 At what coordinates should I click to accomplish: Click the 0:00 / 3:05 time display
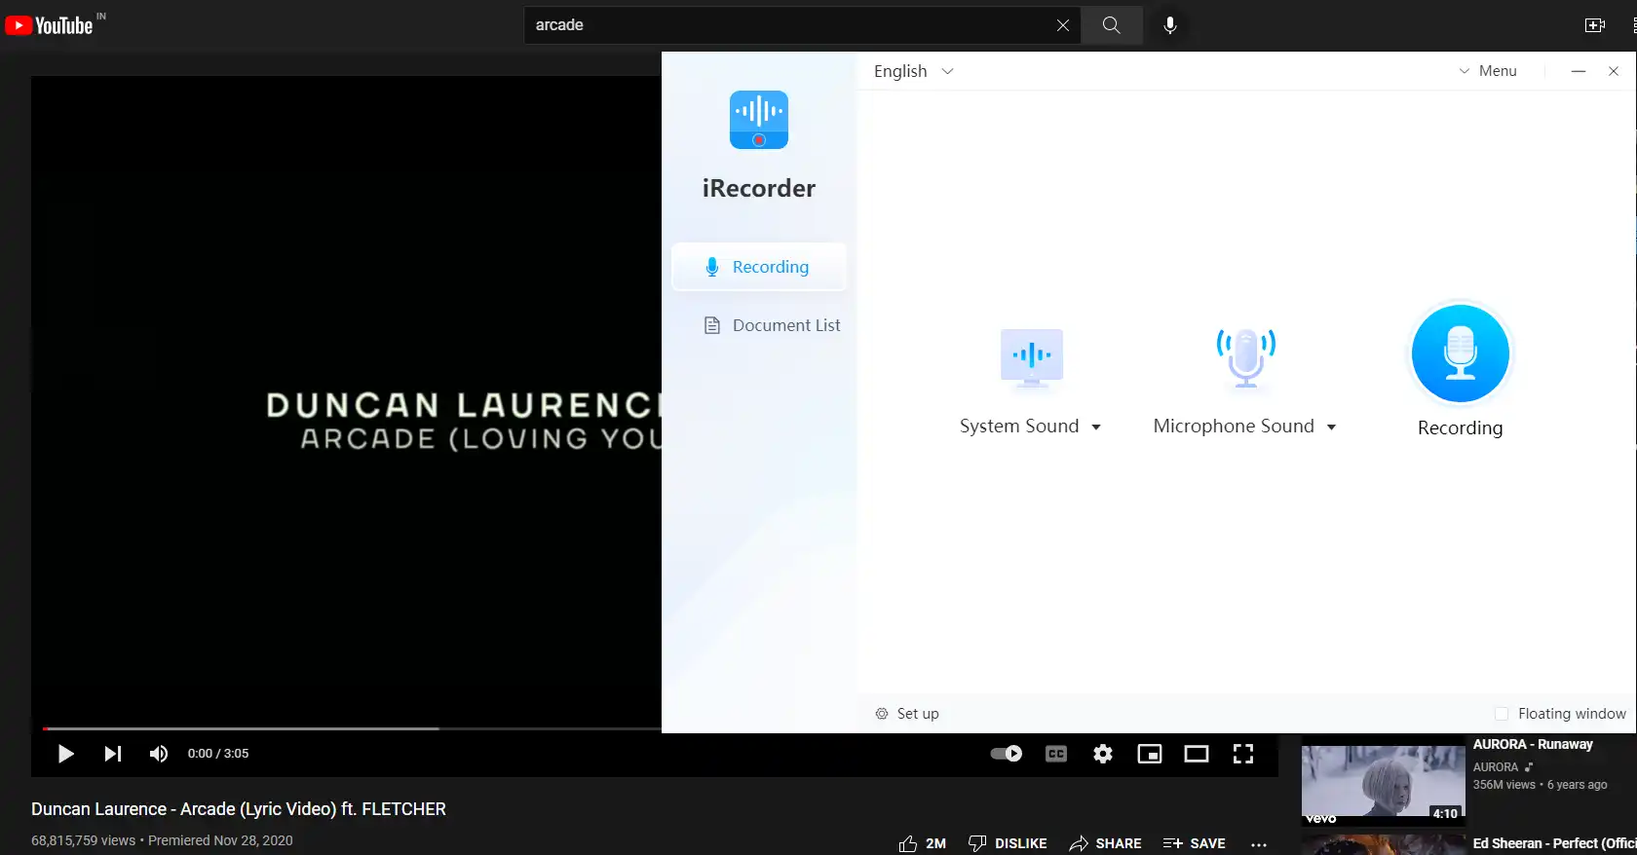click(x=218, y=754)
